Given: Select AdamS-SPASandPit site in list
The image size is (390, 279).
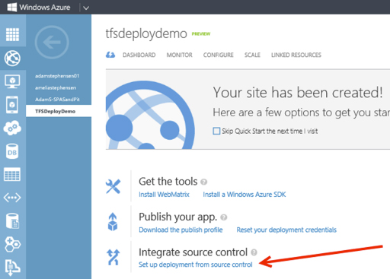Looking at the screenshot, I should (x=57, y=100).
